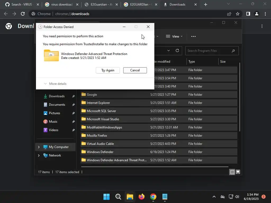Open View dropdown in File Explorer

point(174,36)
